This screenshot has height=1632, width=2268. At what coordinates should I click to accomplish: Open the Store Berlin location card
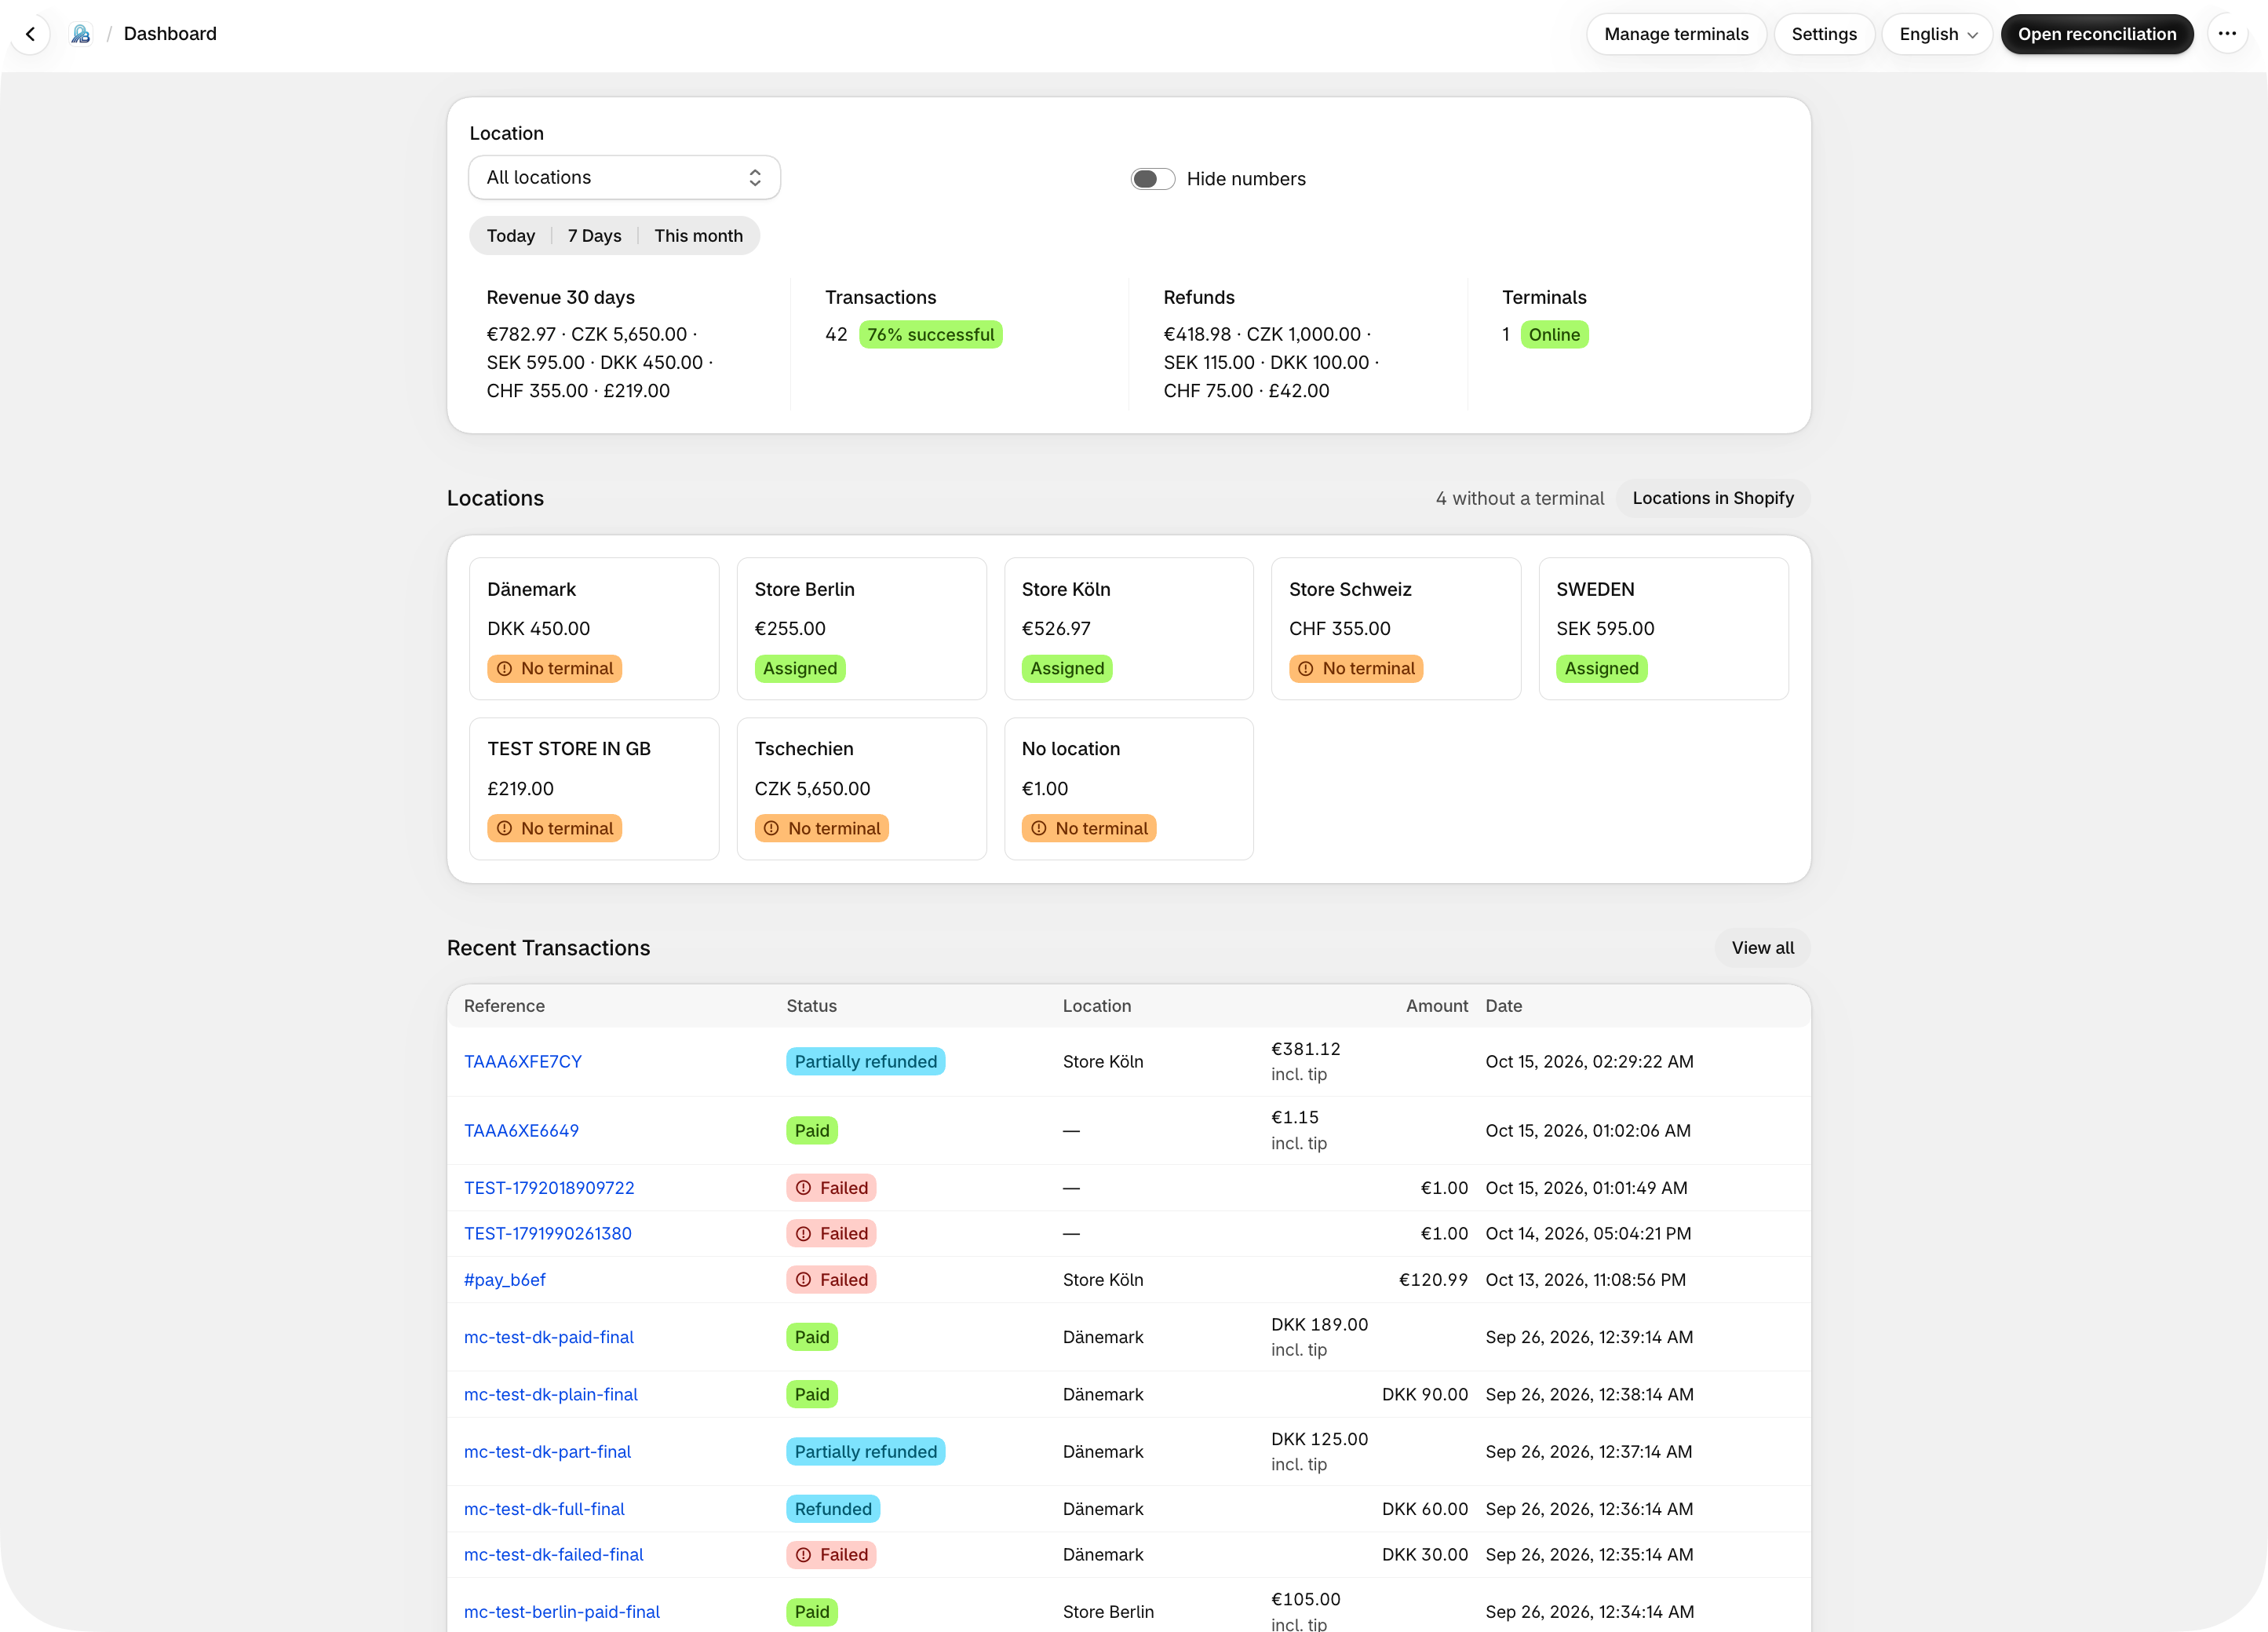(x=861, y=628)
